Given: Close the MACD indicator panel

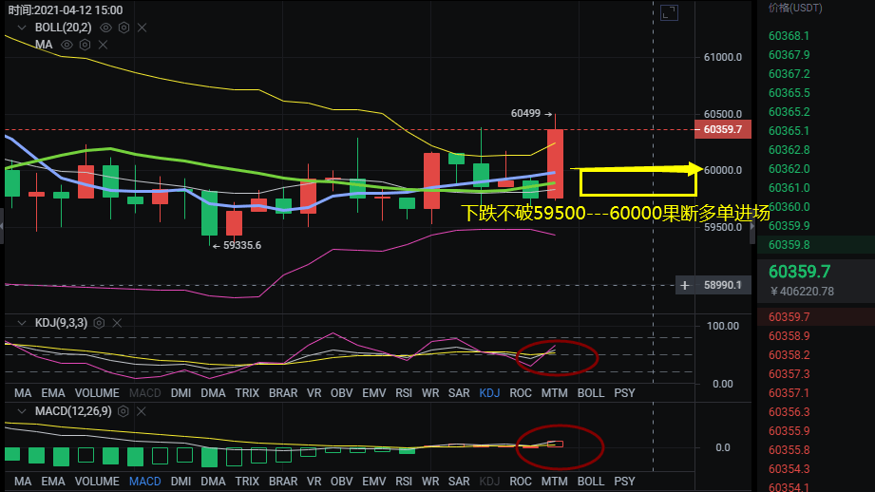Looking at the screenshot, I should pyautogui.click(x=142, y=411).
